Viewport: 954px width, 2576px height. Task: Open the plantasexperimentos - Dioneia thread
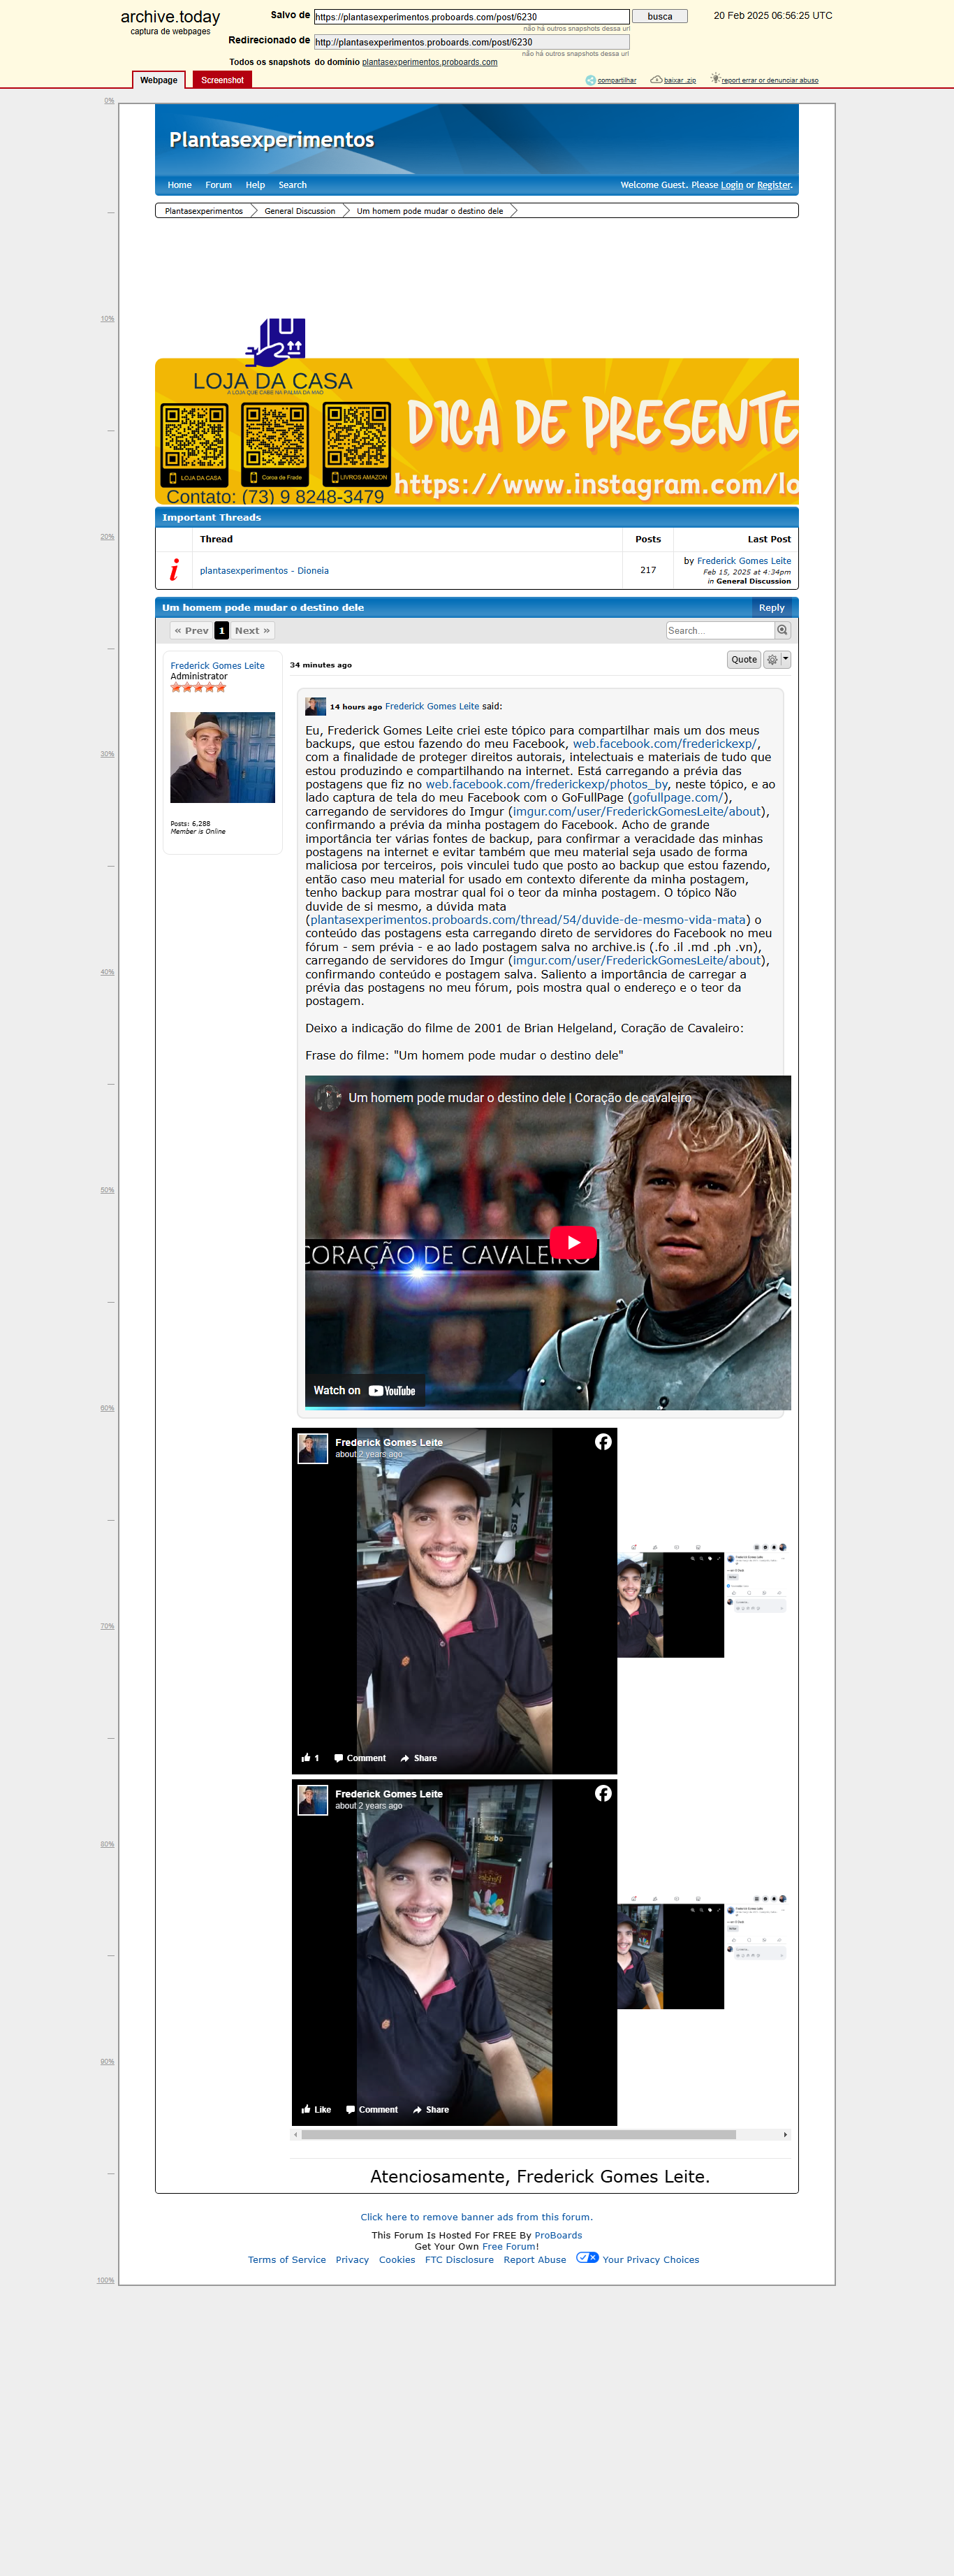[264, 571]
